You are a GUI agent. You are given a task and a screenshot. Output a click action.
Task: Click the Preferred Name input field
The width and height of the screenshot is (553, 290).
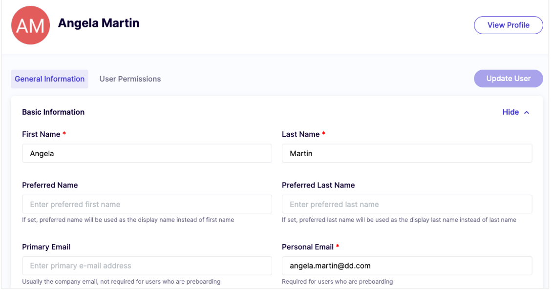[147, 204]
